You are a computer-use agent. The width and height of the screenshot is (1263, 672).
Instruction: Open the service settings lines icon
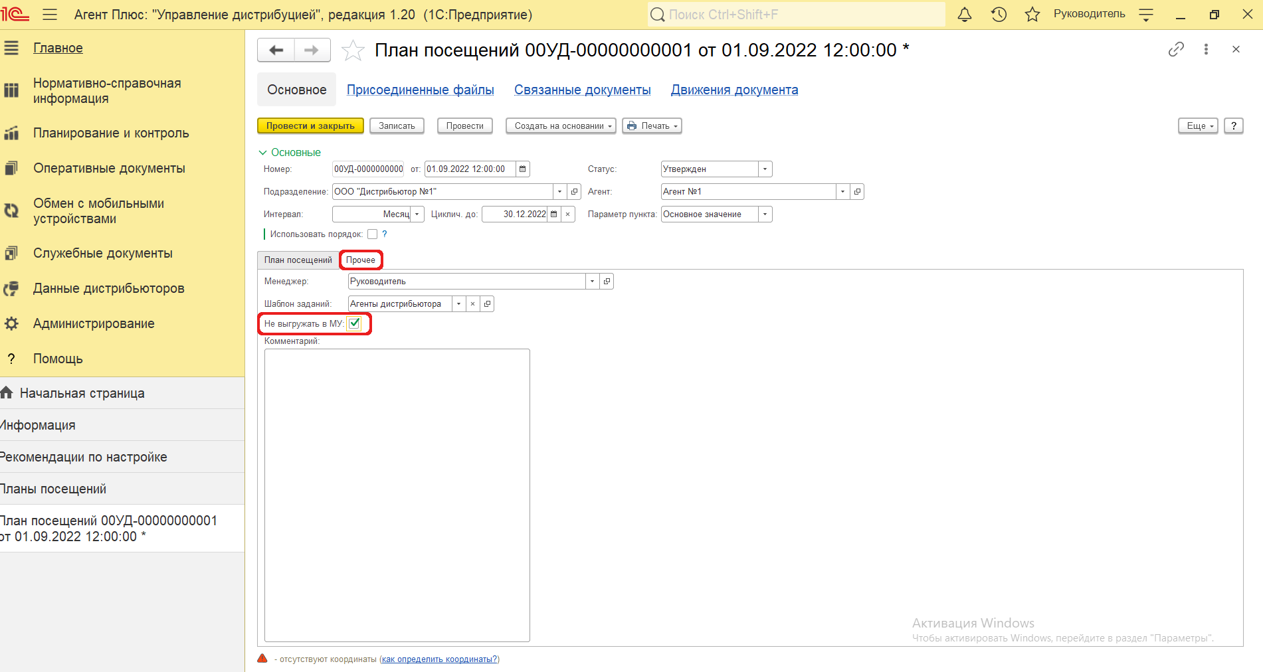[1146, 14]
